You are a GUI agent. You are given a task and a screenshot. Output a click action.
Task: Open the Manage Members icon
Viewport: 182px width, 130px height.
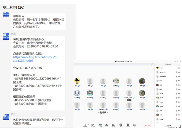click(x=113, y=126)
